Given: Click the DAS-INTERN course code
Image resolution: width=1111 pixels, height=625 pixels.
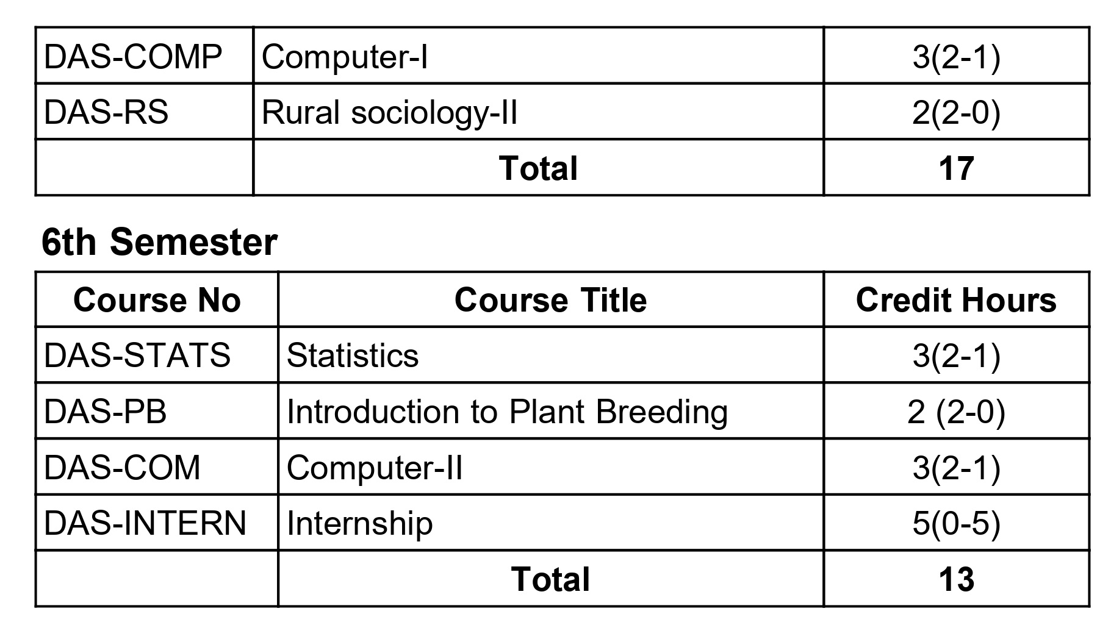Looking at the screenshot, I should (x=145, y=523).
